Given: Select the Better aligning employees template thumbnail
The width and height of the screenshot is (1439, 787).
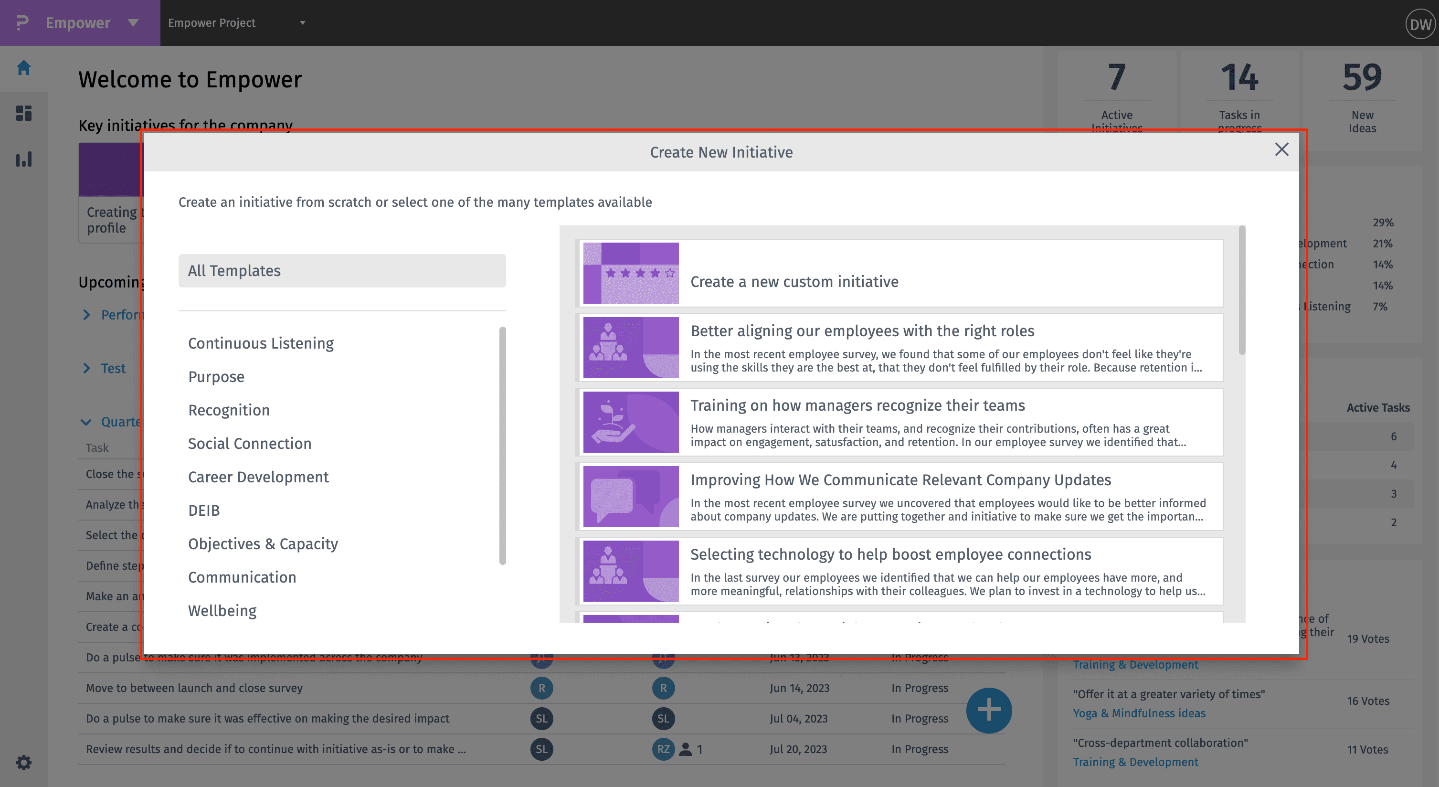Looking at the screenshot, I should (x=631, y=348).
